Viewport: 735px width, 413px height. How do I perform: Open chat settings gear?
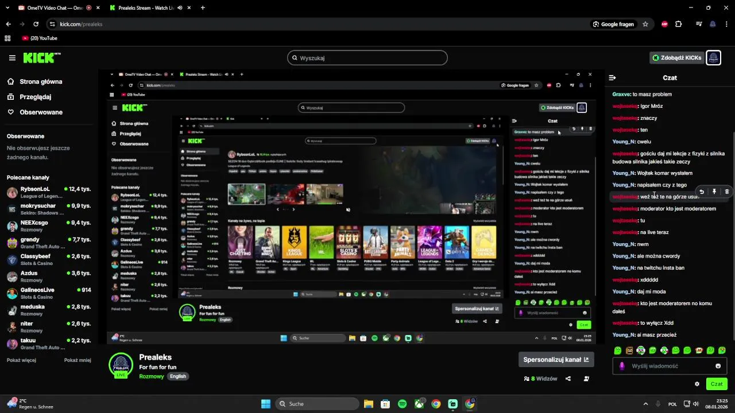tap(697, 384)
